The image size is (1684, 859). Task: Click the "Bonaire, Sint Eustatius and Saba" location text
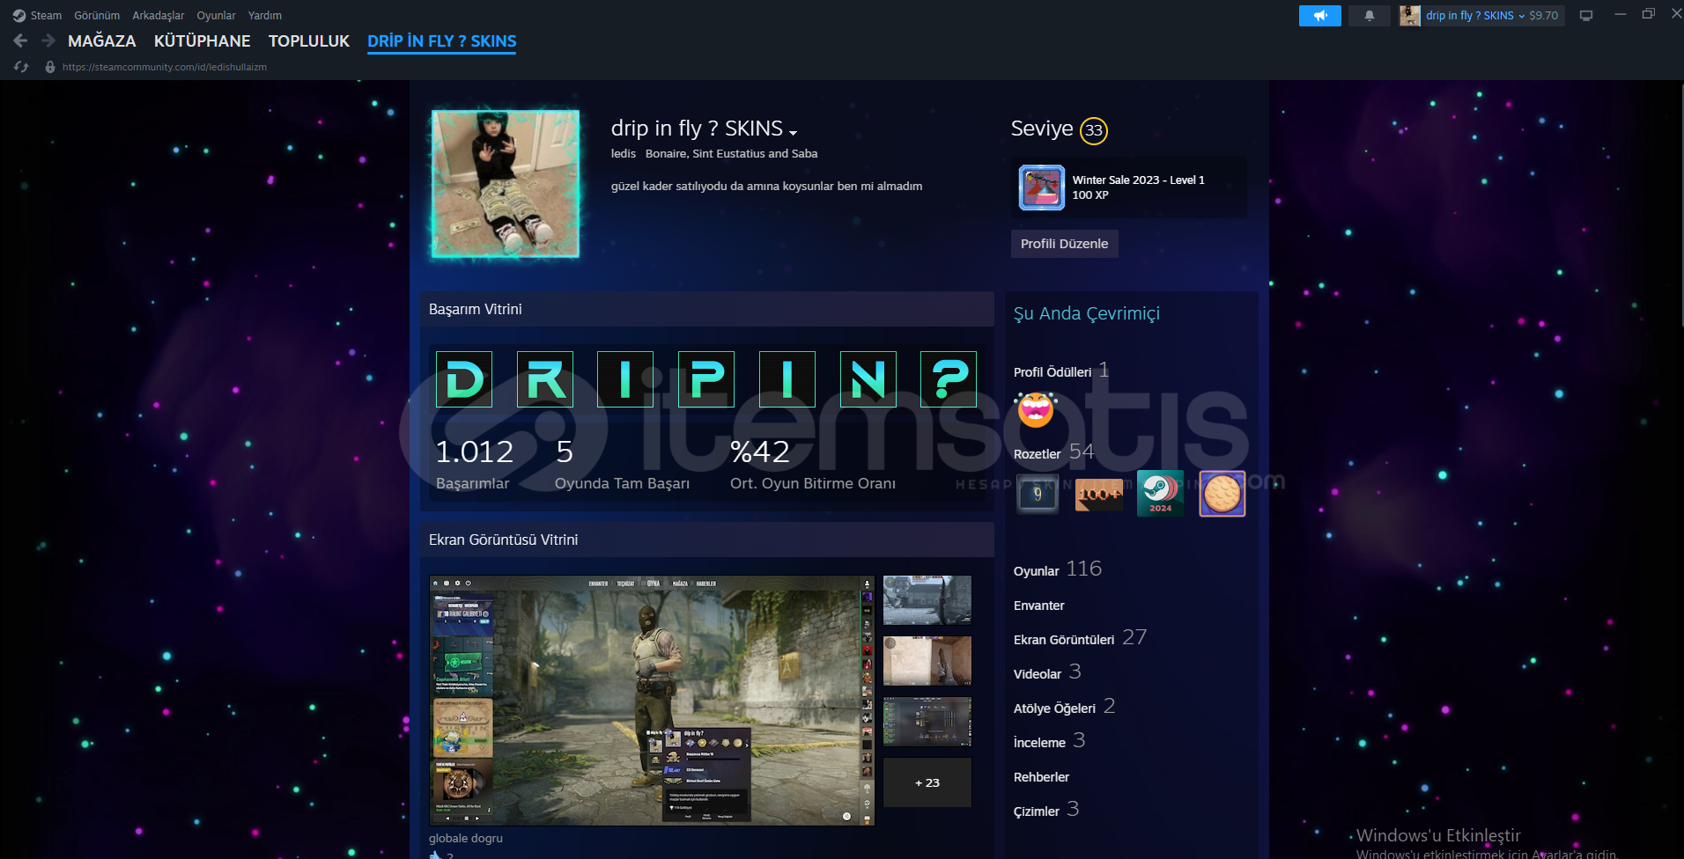pyautogui.click(x=731, y=154)
